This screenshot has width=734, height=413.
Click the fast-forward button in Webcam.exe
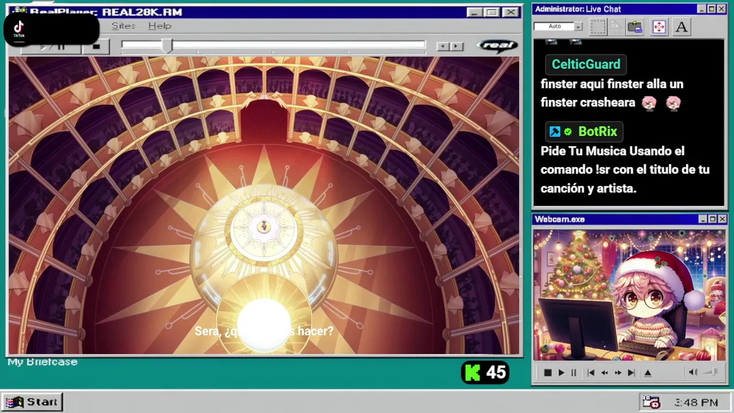[618, 373]
